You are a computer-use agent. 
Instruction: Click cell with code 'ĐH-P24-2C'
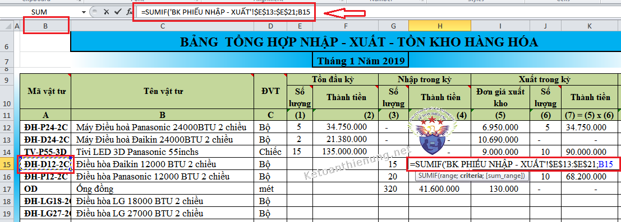point(45,127)
